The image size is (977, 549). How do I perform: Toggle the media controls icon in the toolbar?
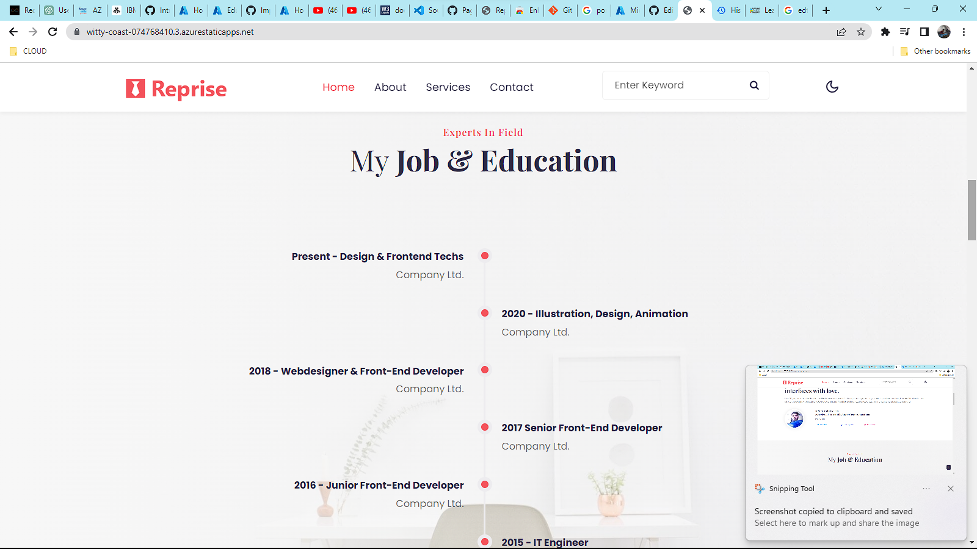pos(904,32)
